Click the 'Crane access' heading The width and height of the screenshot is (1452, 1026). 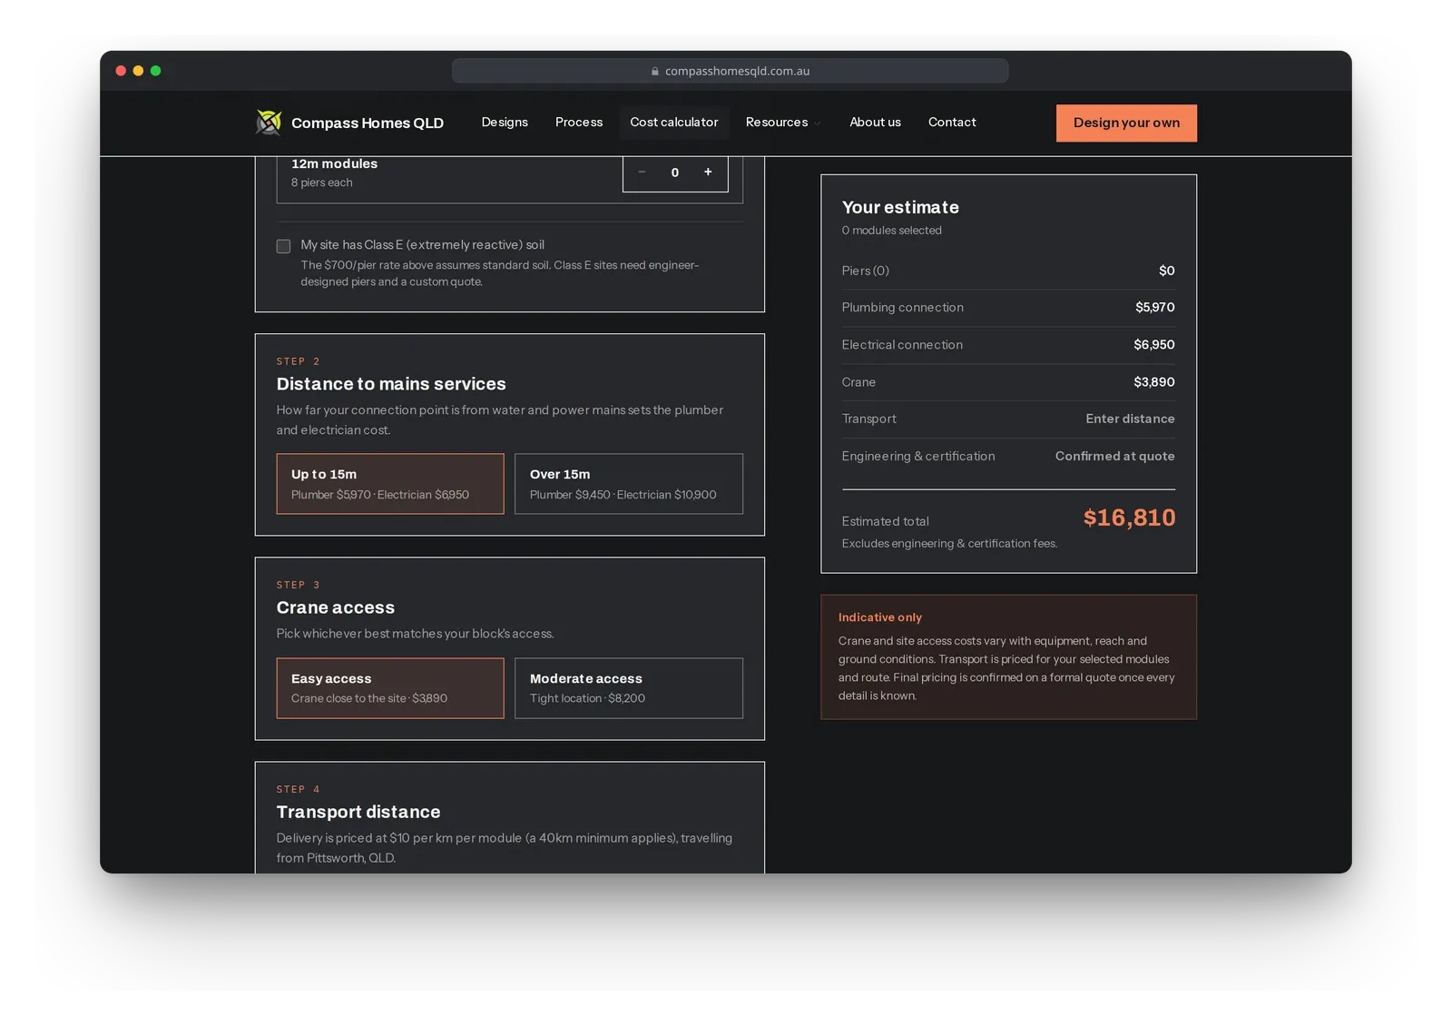pos(335,607)
